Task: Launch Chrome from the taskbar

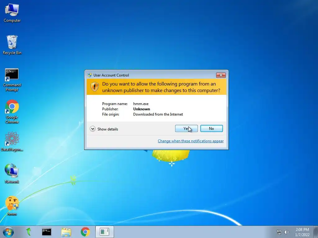Action: (85, 232)
